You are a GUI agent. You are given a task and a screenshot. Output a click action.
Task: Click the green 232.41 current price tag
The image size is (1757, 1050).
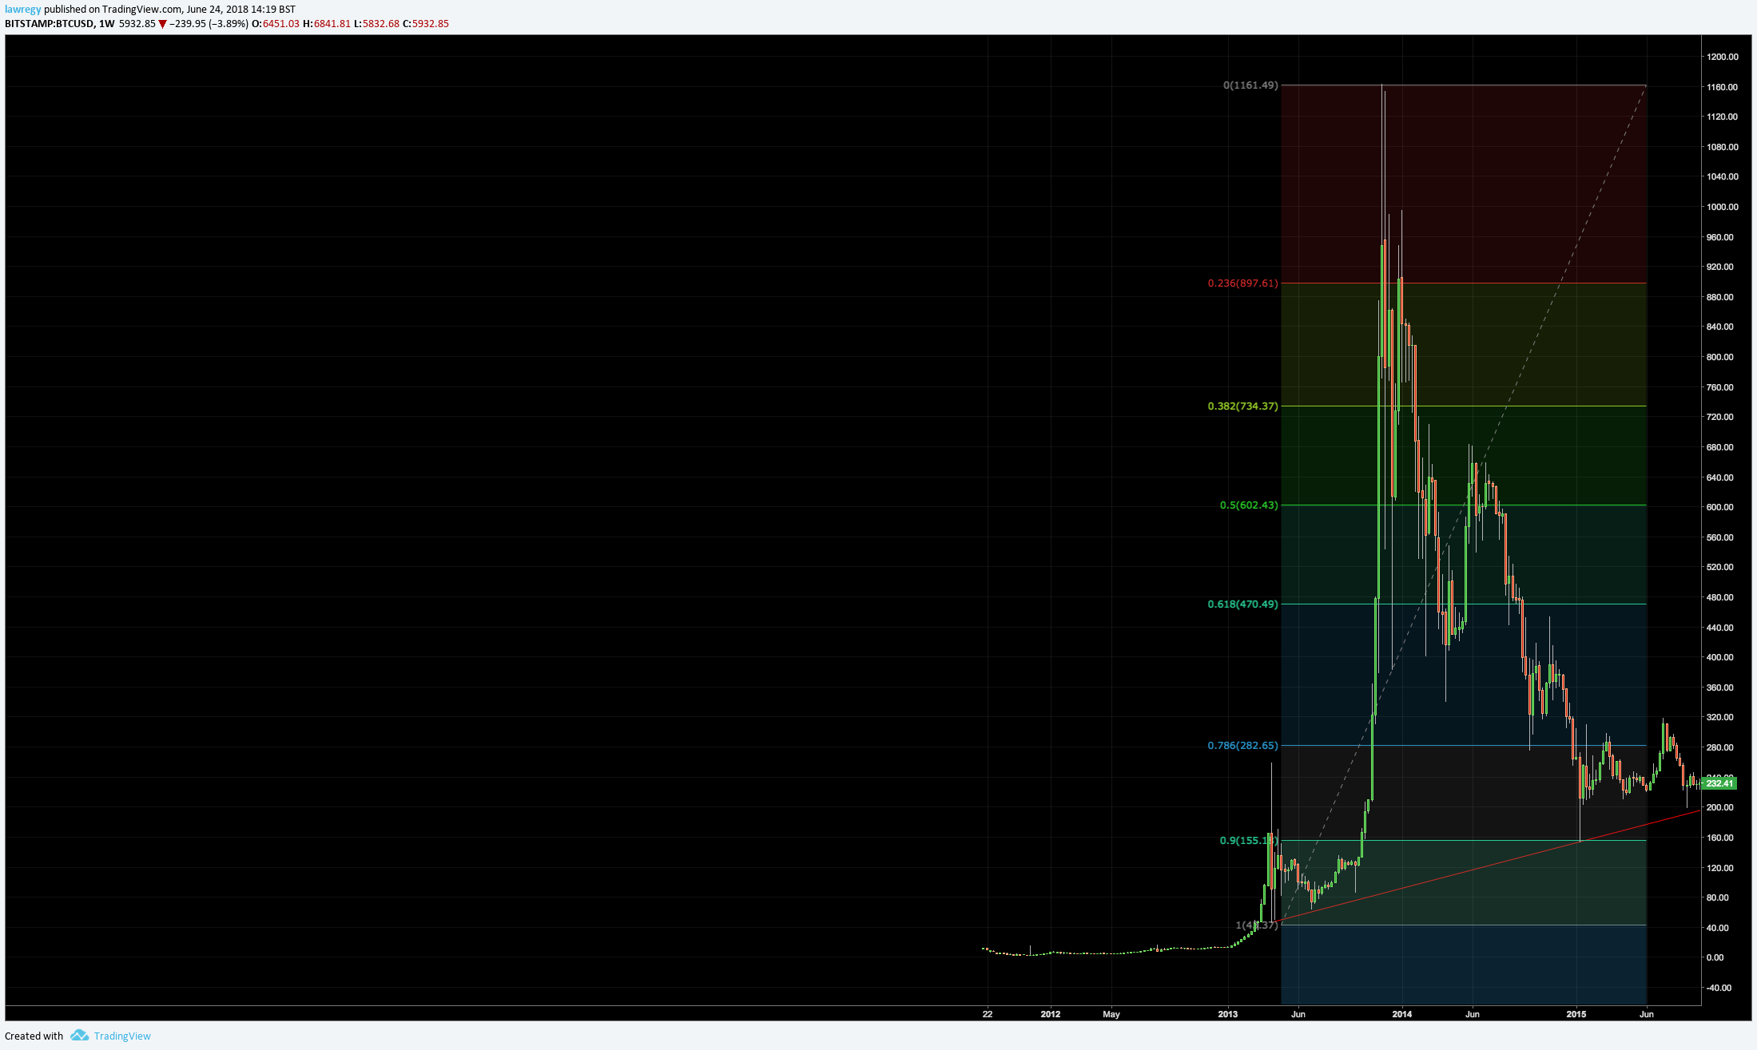(1719, 783)
